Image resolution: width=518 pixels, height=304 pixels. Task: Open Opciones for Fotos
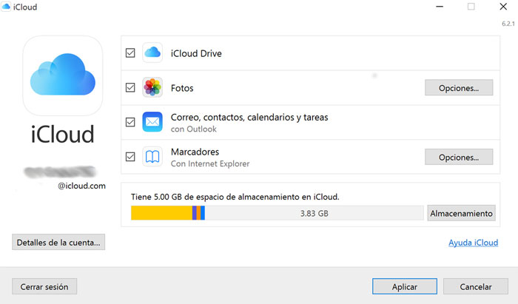coord(459,88)
